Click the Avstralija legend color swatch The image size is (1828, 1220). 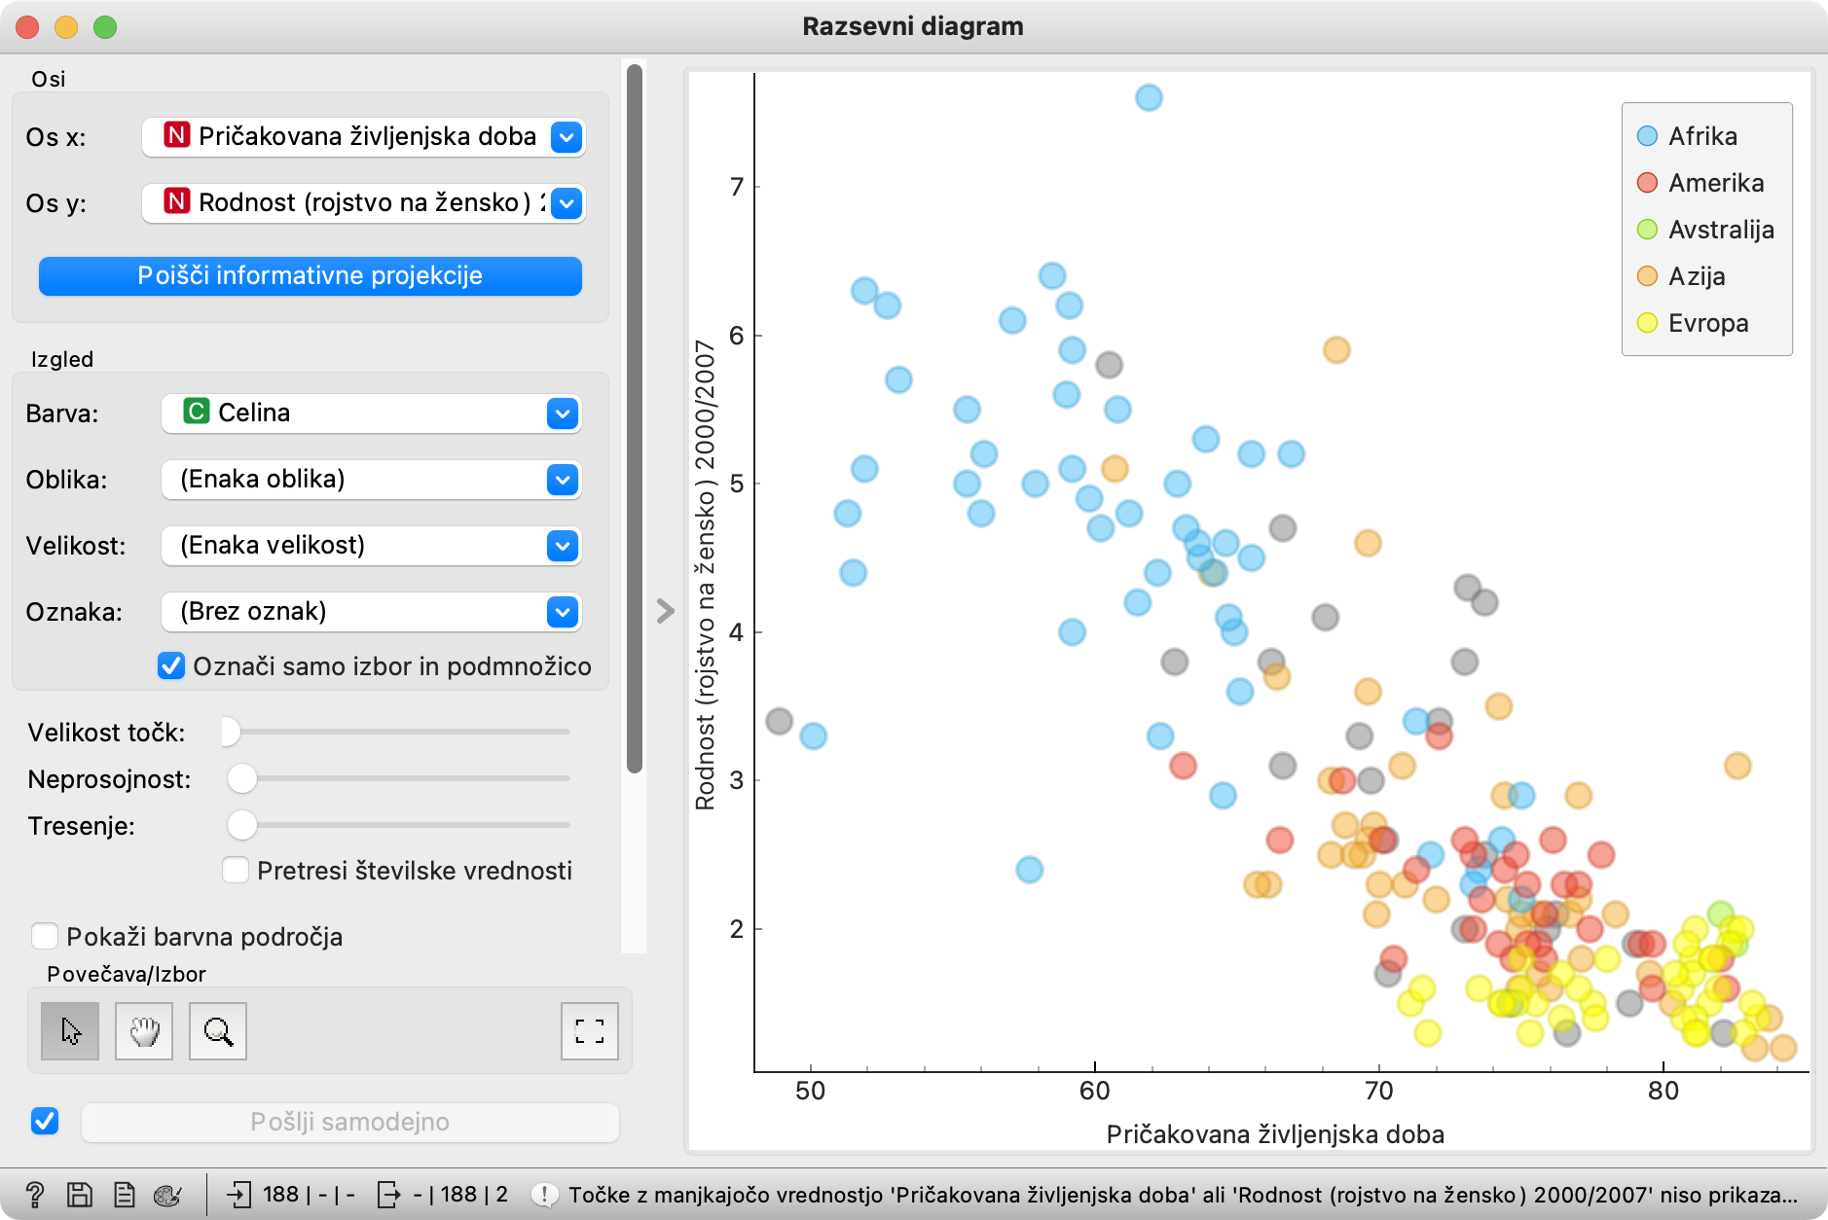click(x=1647, y=230)
